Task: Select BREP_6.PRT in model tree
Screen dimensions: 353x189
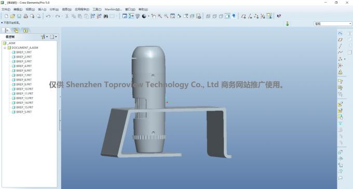Action: 22,71
